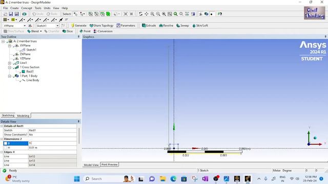Open the Concept menu
Image resolution: width=328 pixels, height=184 pixels.
[27, 8]
